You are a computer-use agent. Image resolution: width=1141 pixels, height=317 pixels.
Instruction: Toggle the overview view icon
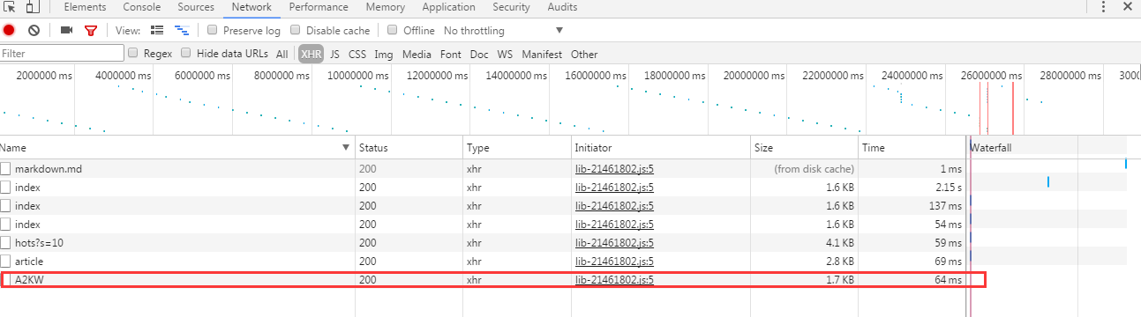[x=182, y=30]
